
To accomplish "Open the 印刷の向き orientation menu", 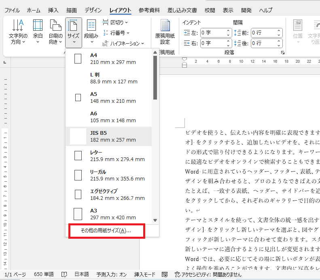I will click(x=55, y=32).
